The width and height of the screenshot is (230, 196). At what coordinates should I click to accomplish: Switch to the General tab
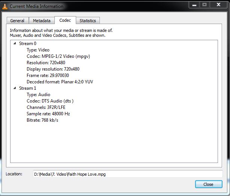click(18, 21)
